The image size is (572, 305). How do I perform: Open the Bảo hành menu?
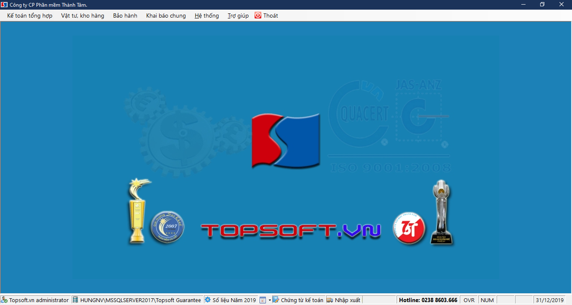[125, 16]
